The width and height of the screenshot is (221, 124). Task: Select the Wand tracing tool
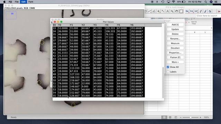pyautogui.click(x=163, y=11)
